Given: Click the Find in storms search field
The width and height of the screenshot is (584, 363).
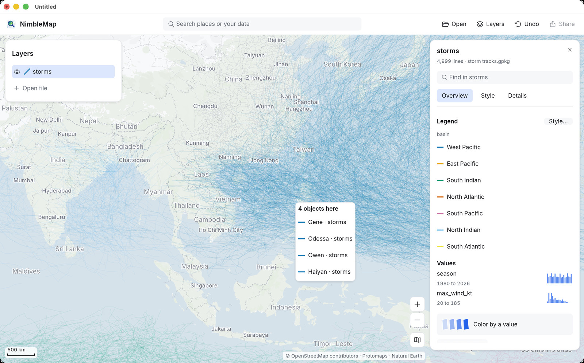Looking at the screenshot, I should pos(505,77).
